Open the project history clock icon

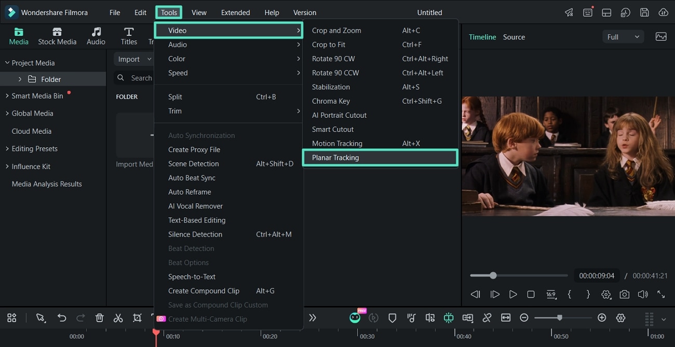coord(625,12)
